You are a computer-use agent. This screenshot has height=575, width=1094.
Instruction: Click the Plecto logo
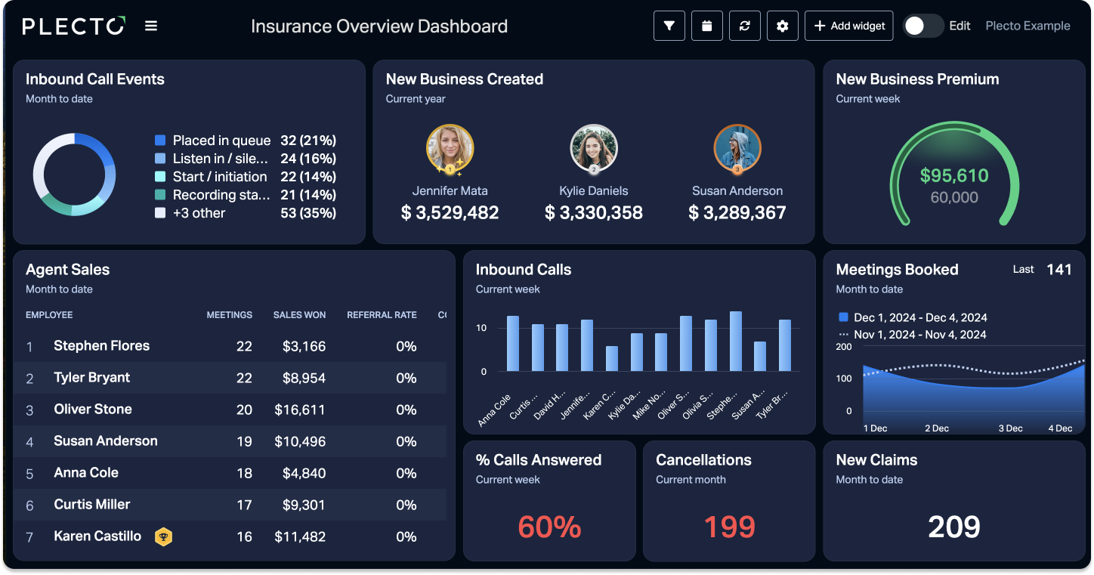click(74, 26)
